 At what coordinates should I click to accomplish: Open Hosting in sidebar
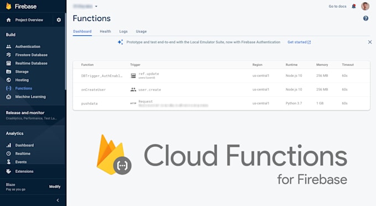tap(22, 80)
